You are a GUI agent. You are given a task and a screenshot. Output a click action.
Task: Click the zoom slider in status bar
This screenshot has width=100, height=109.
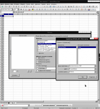[87, 108]
